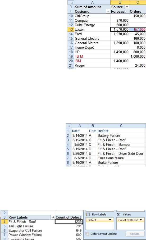Select column C header above Defect
This screenshot has height=240, width=146.
pyautogui.click(x=121, y=126)
